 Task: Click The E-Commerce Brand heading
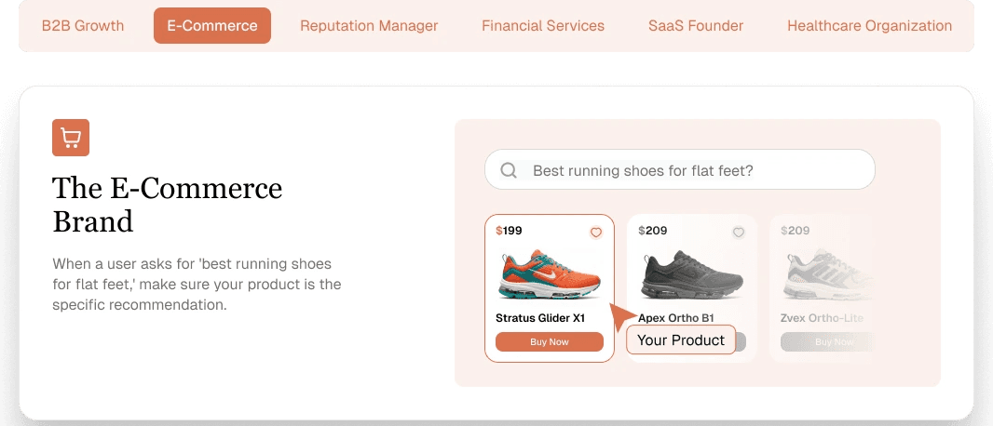click(x=167, y=205)
